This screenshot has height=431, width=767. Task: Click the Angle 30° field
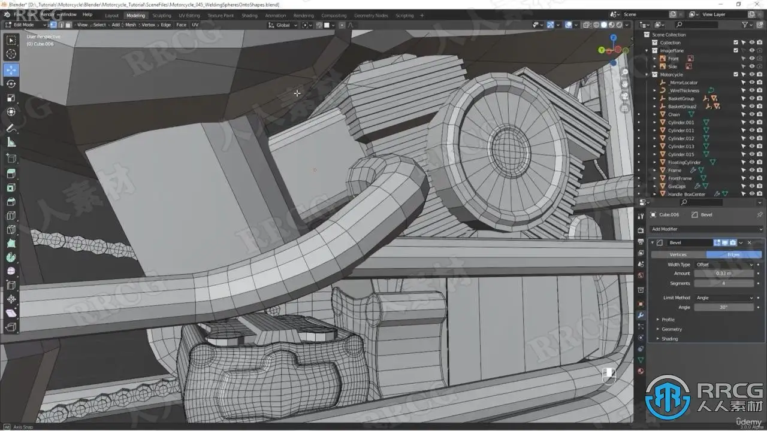pyautogui.click(x=723, y=307)
